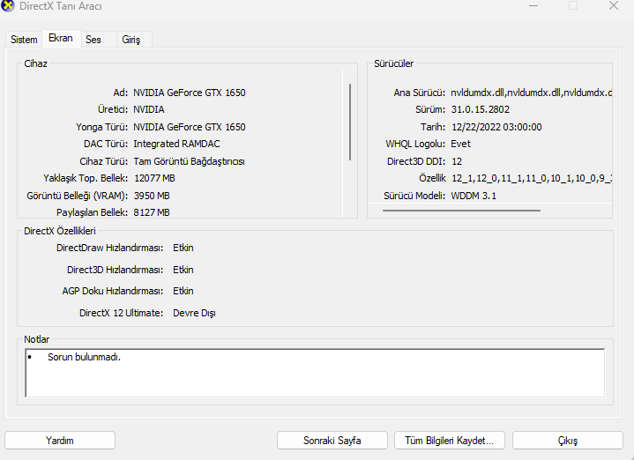Click the Direct3D Hızlandırması Etkin value
The image size is (634, 460).
pos(183,270)
